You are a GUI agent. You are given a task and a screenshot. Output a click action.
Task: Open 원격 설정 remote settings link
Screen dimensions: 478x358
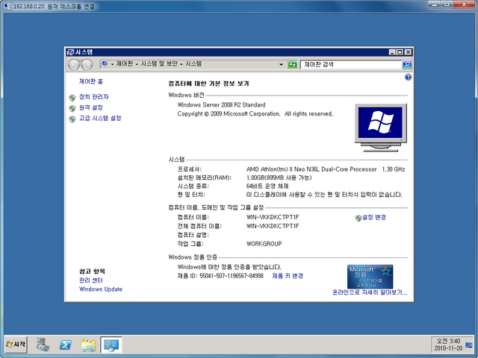coord(91,107)
